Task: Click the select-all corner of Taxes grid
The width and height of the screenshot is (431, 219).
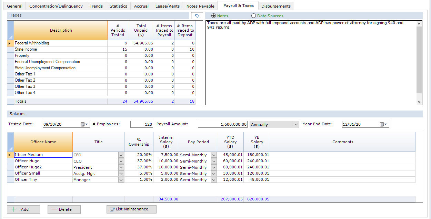Action: pos(10,30)
